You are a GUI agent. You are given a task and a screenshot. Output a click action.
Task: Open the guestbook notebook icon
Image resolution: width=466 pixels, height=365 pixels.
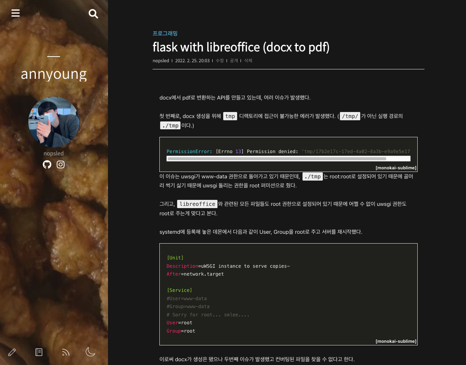coord(39,352)
